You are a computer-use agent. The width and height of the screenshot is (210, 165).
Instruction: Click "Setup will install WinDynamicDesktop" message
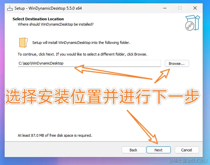[81, 43]
